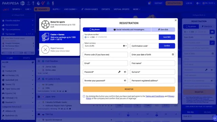The height and width of the screenshot is (122, 217).
Task: Click the checkmark confirm icon in side panel
Action: pyautogui.click(x=212, y=43)
